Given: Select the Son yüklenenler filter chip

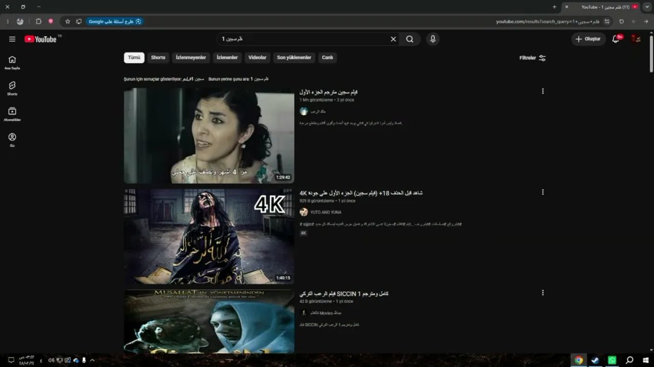Looking at the screenshot, I should pos(294,58).
